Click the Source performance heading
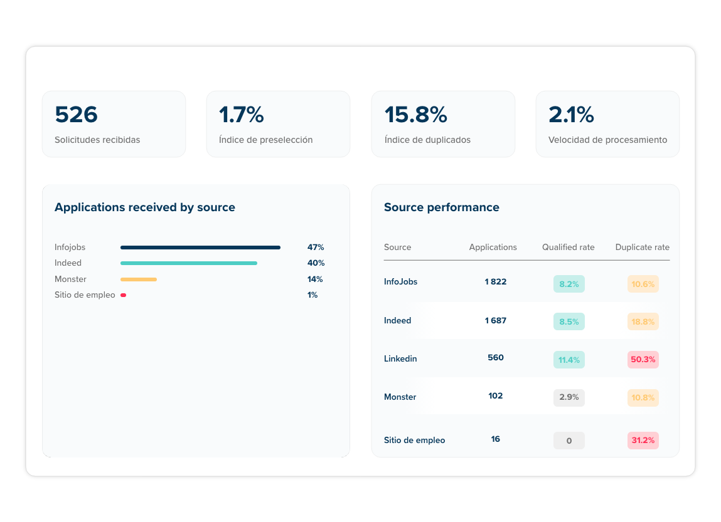Viewport: 721px width, 522px height. pyautogui.click(x=441, y=207)
